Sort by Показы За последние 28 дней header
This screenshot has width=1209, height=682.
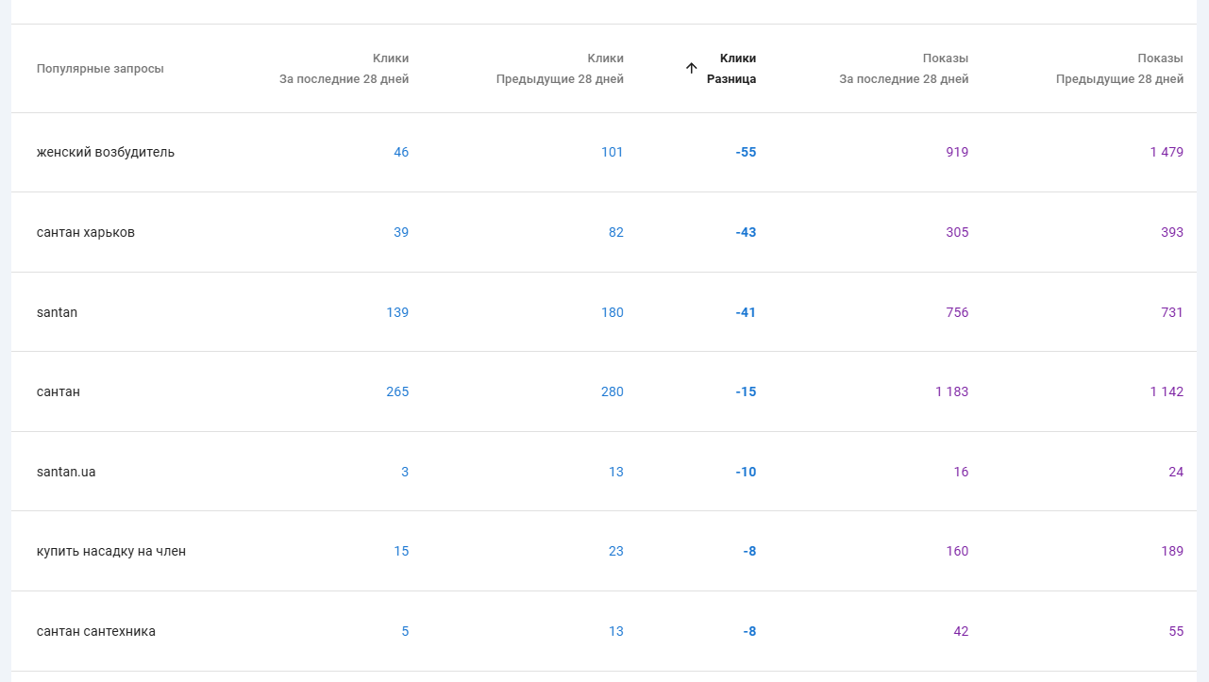click(903, 69)
